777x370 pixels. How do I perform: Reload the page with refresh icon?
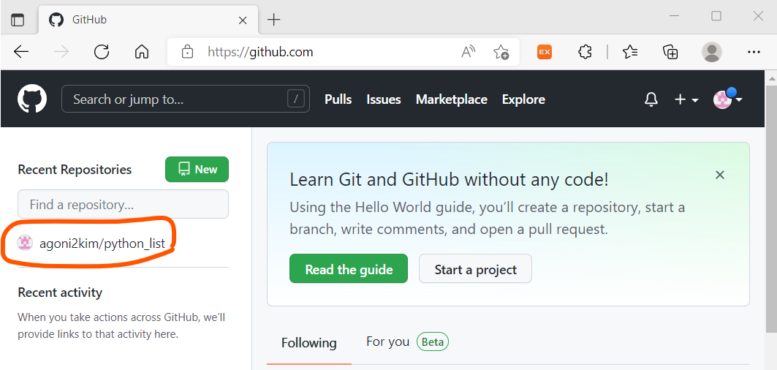click(x=102, y=52)
